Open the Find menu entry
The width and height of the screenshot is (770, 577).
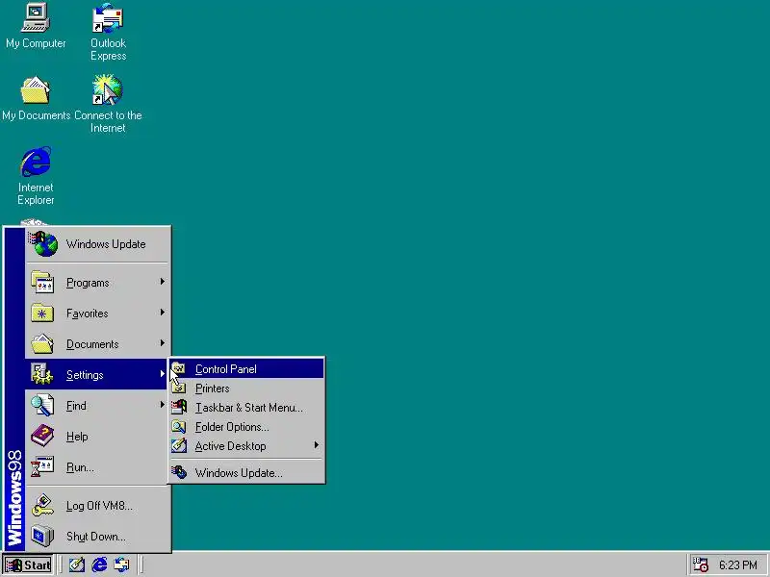(98, 406)
